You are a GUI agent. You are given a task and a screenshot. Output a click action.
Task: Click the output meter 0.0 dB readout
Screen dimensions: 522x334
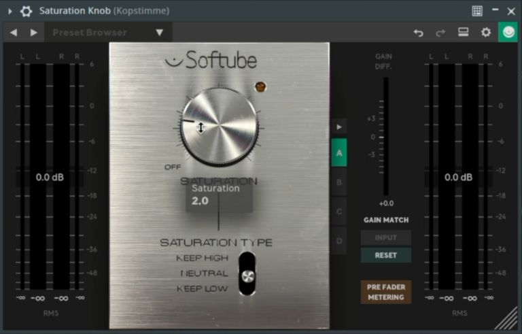pyautogui.click(x=458, y=178)
